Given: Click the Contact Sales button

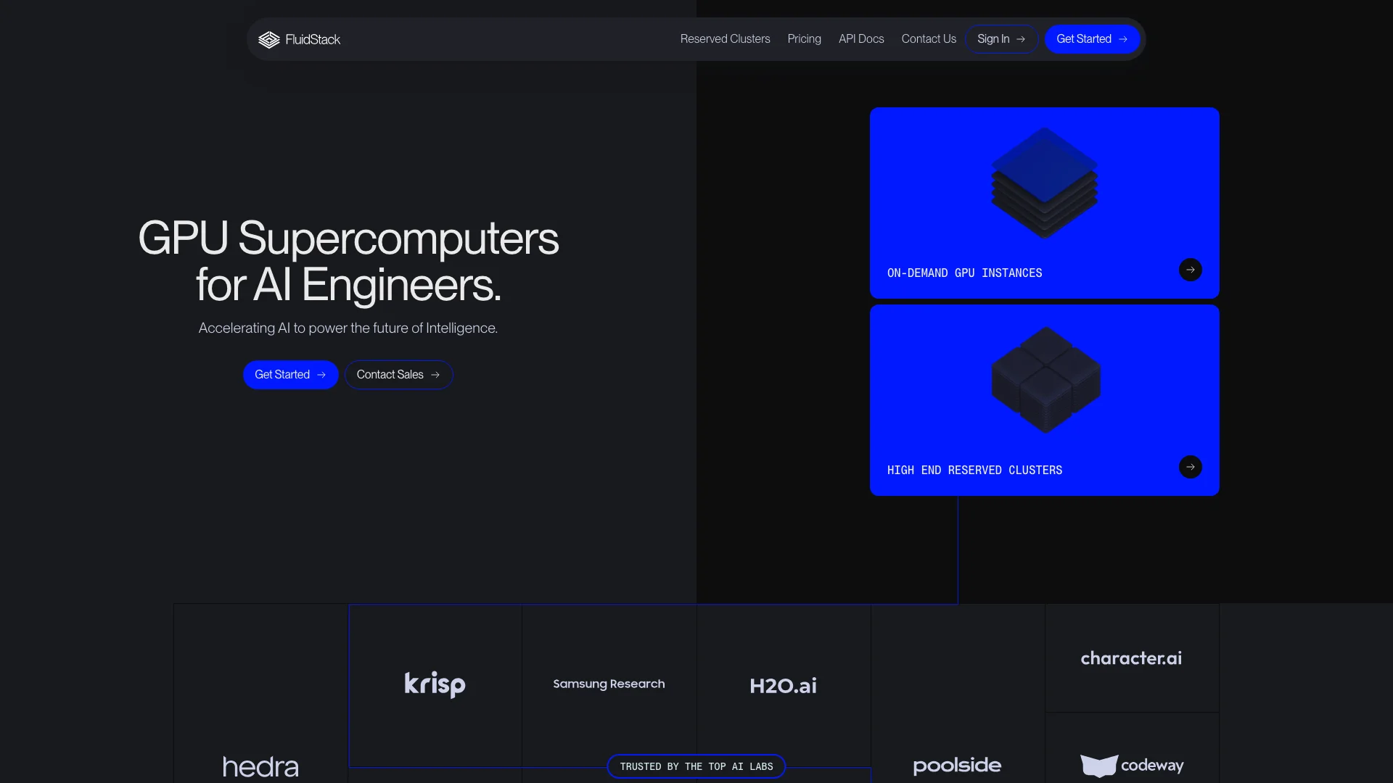Looking at the screenshot, I should (x=398, y=375).
